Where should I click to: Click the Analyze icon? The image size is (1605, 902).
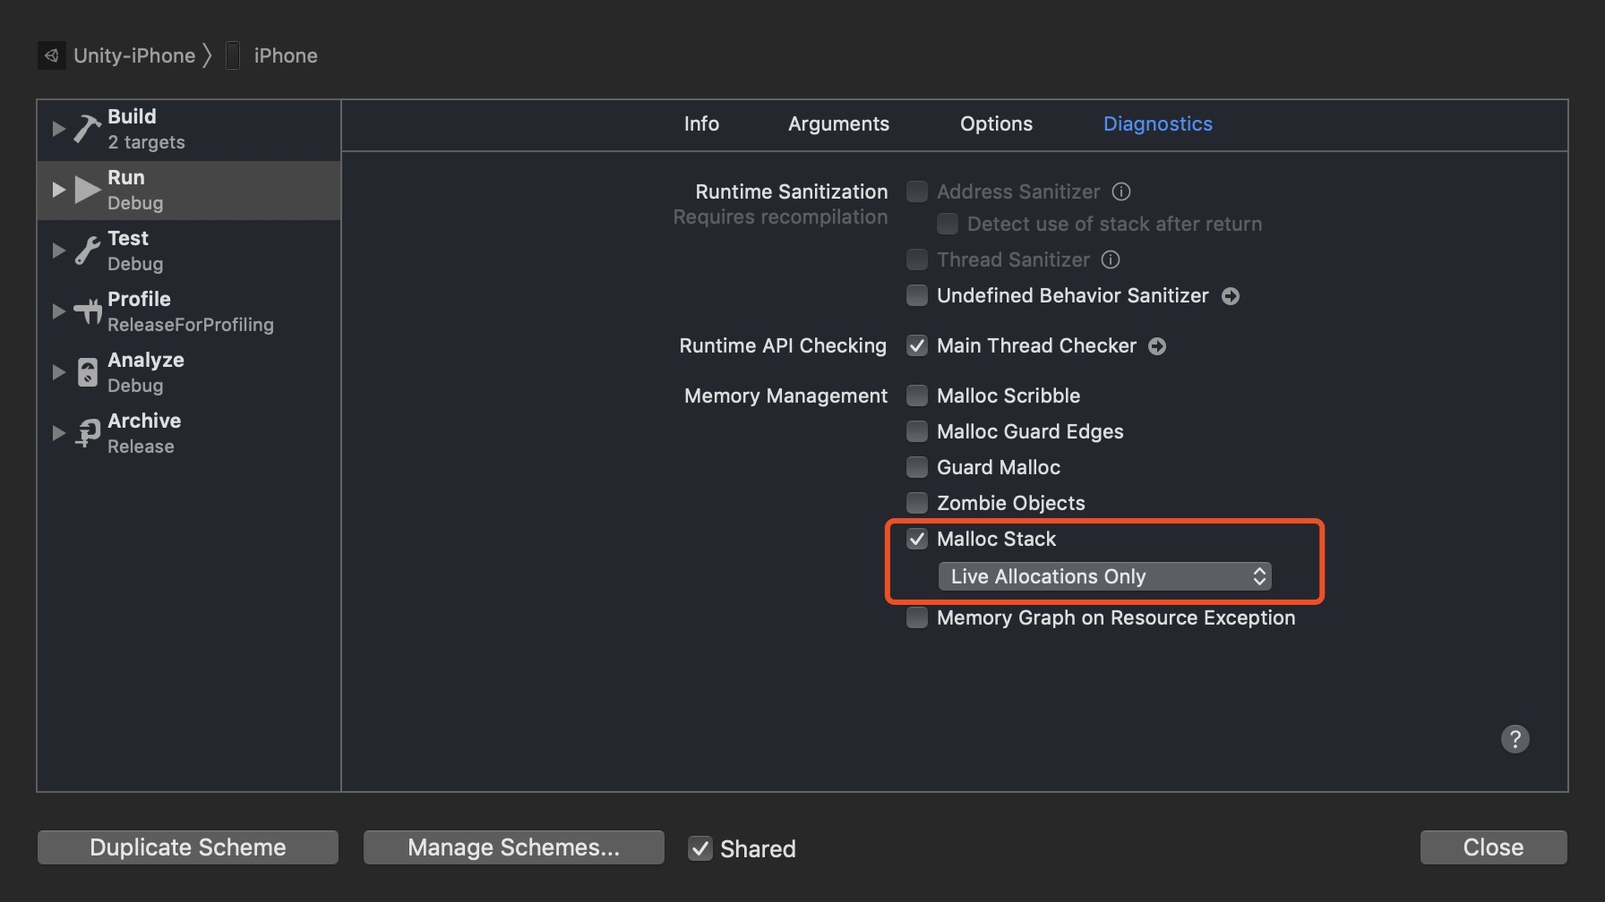(87, 372)
